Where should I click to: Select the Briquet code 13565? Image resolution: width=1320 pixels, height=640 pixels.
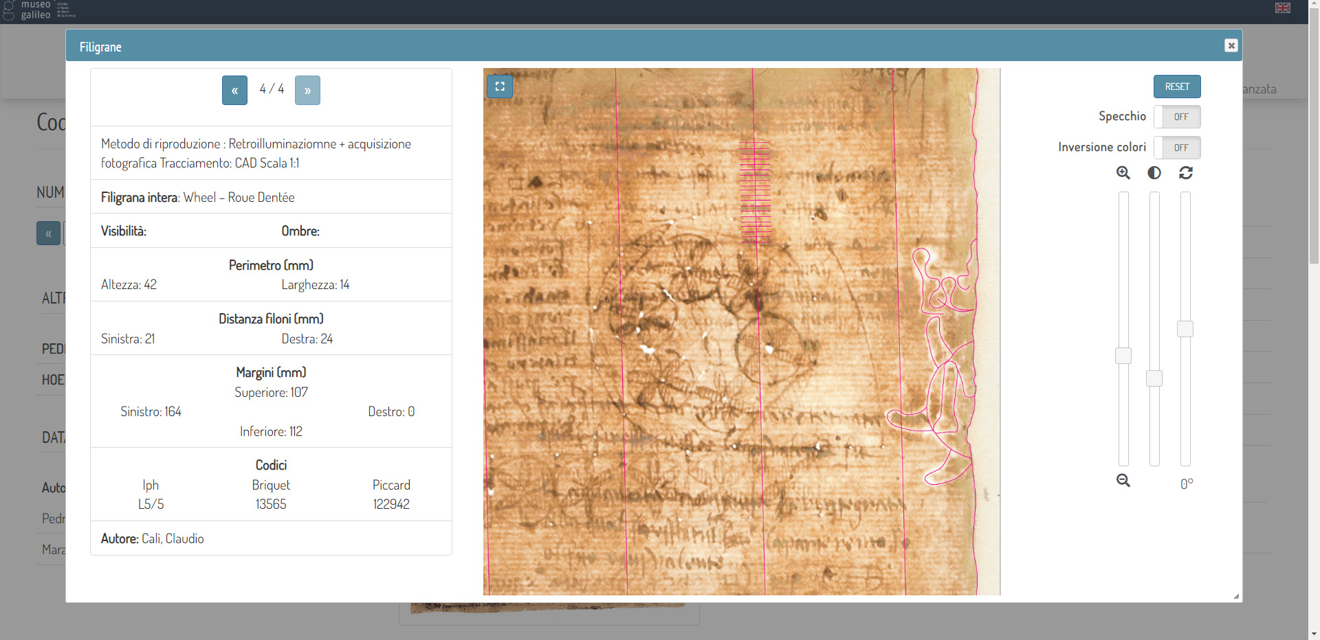point(271,504)
